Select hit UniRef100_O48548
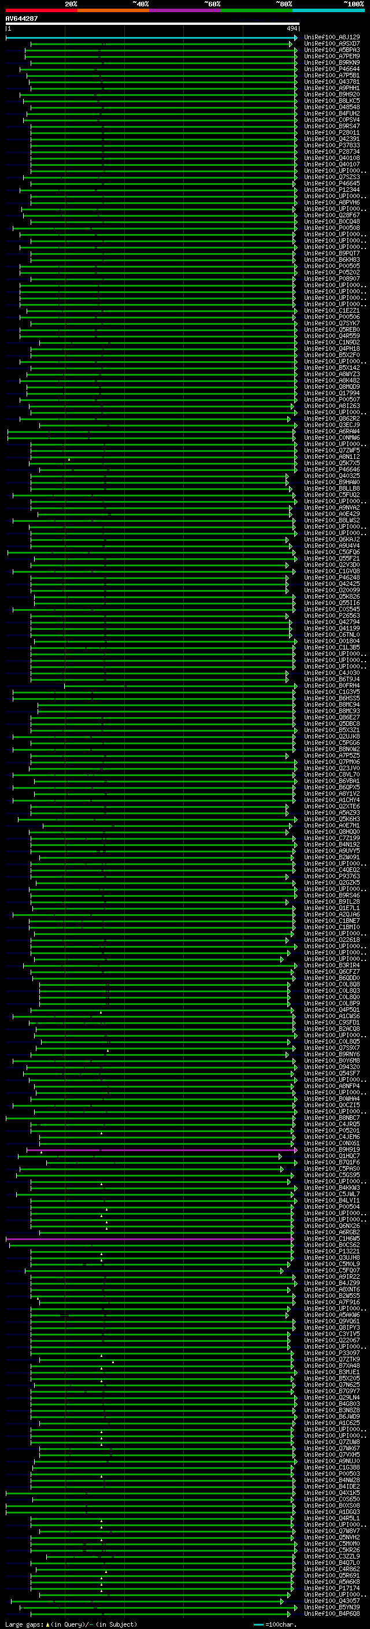Image resolution: width=370 pixels, height=1629 pixels. [x=332, y=107]
